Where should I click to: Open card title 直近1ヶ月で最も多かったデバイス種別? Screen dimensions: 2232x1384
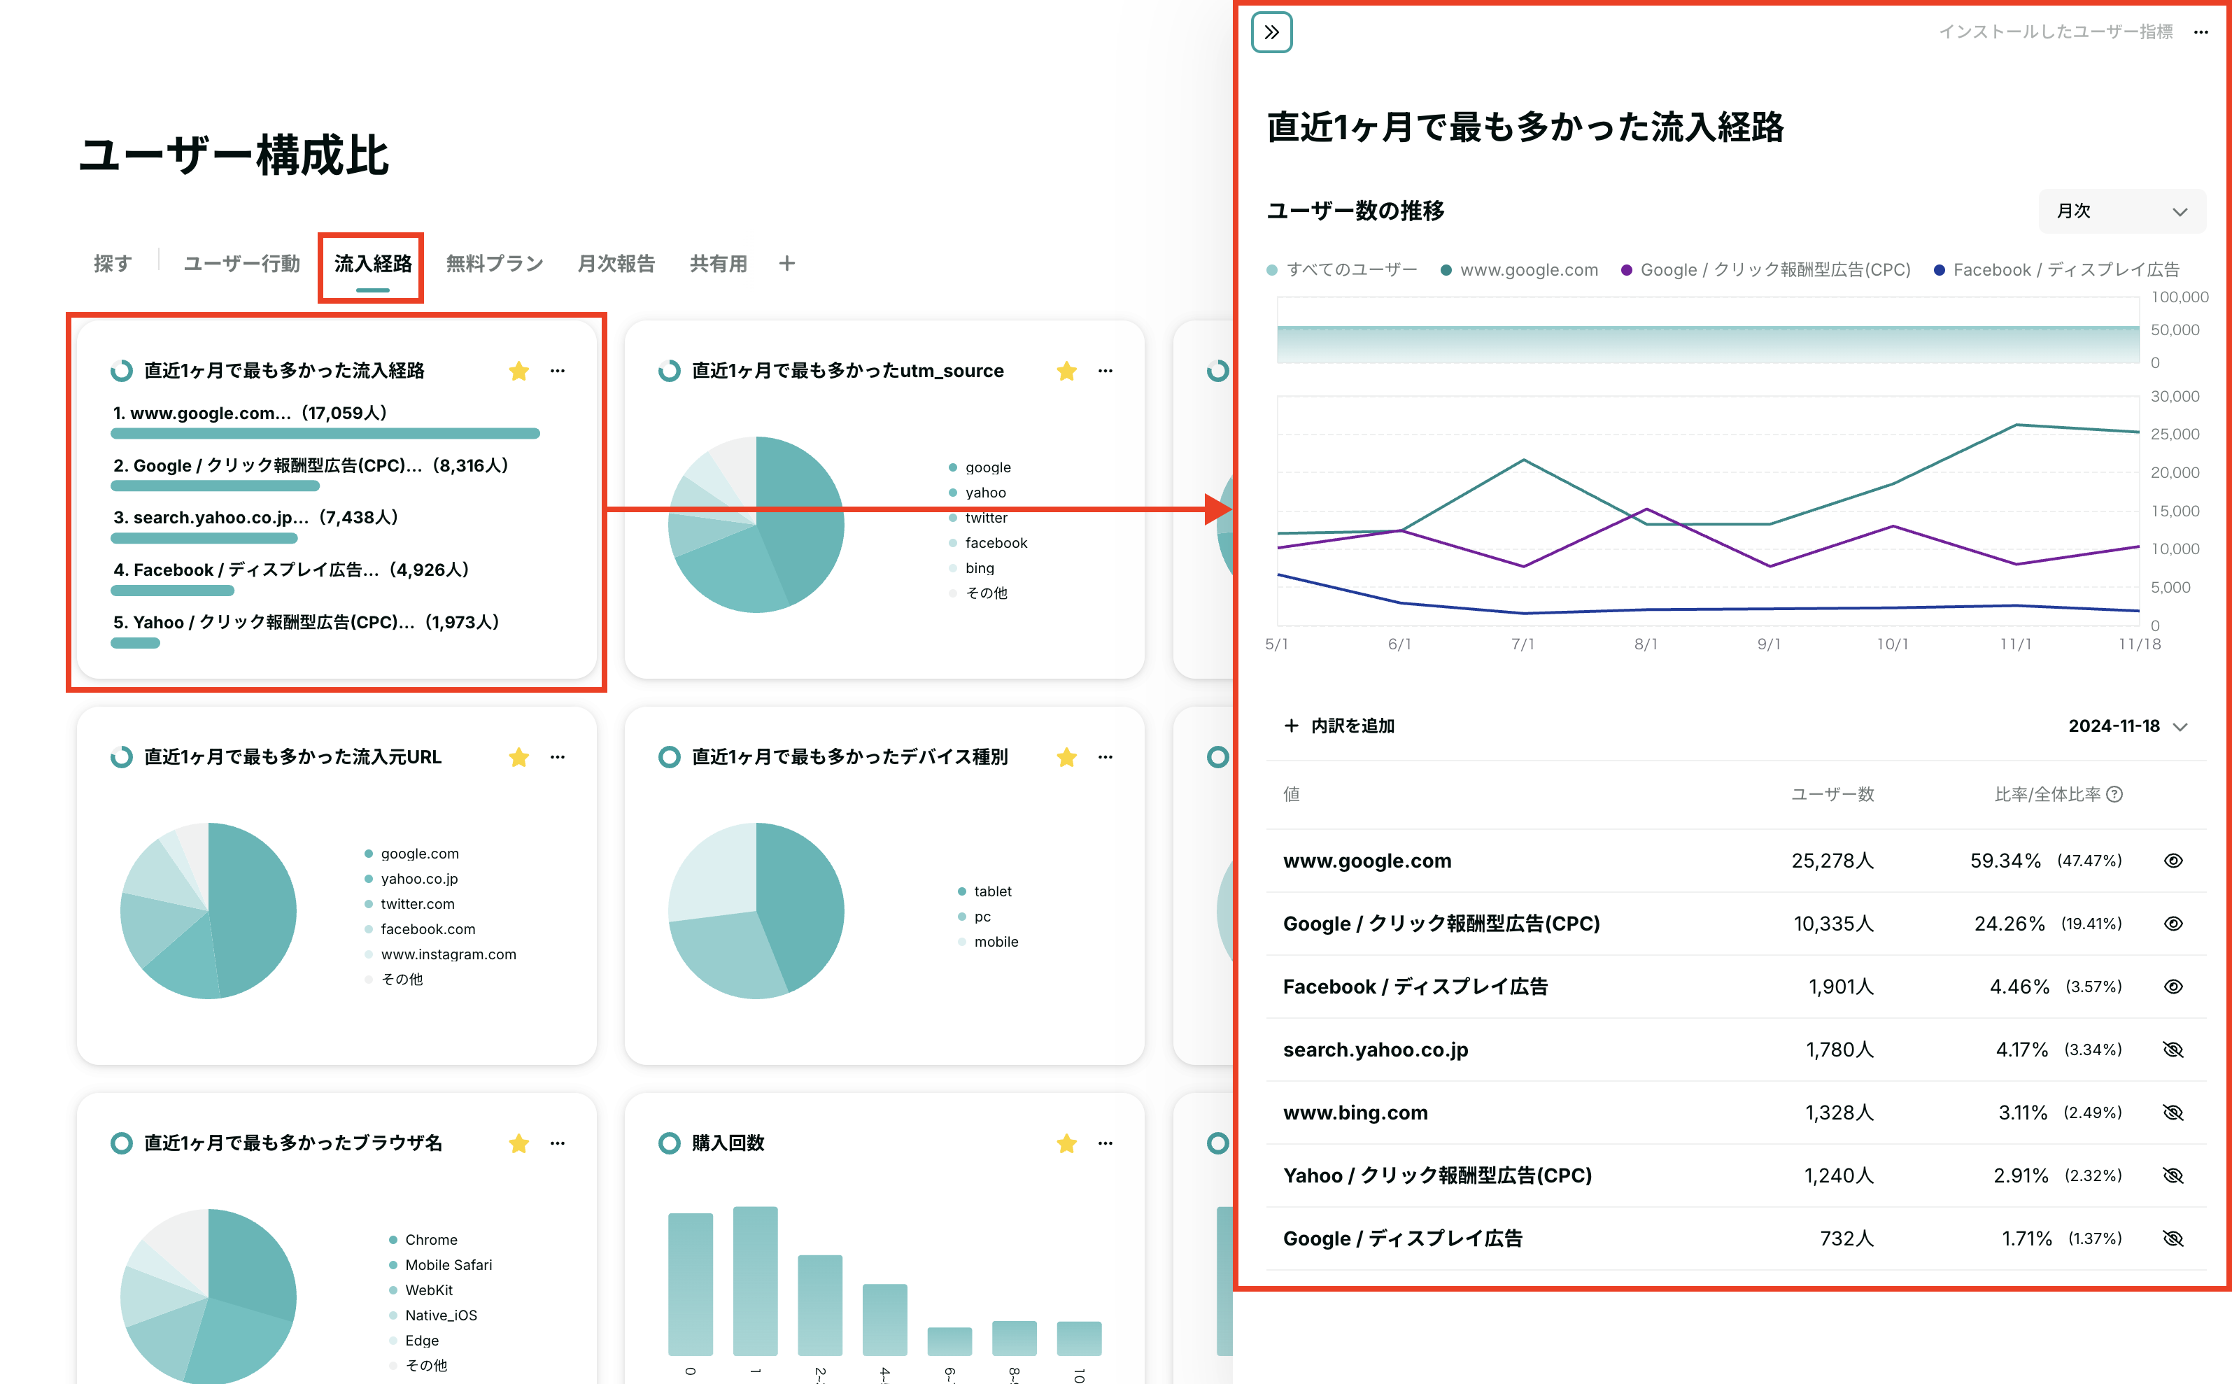(849, 757)
